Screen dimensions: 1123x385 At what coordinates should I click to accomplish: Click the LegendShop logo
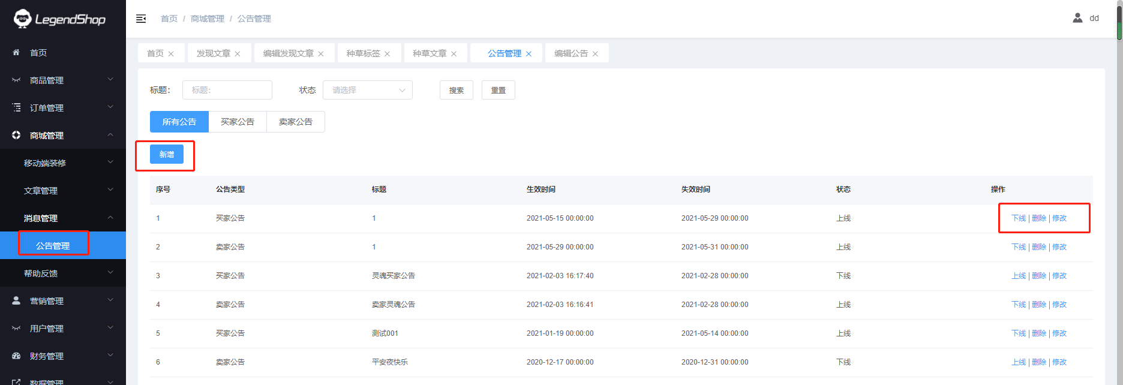(60, 19)
